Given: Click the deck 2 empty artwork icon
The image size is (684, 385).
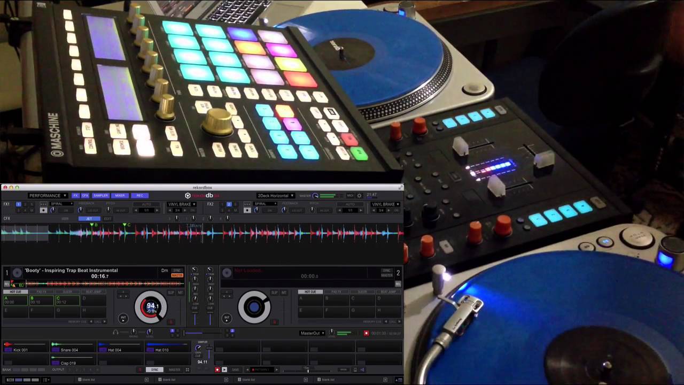Looking at the screenshot, I should pos(227,273).
